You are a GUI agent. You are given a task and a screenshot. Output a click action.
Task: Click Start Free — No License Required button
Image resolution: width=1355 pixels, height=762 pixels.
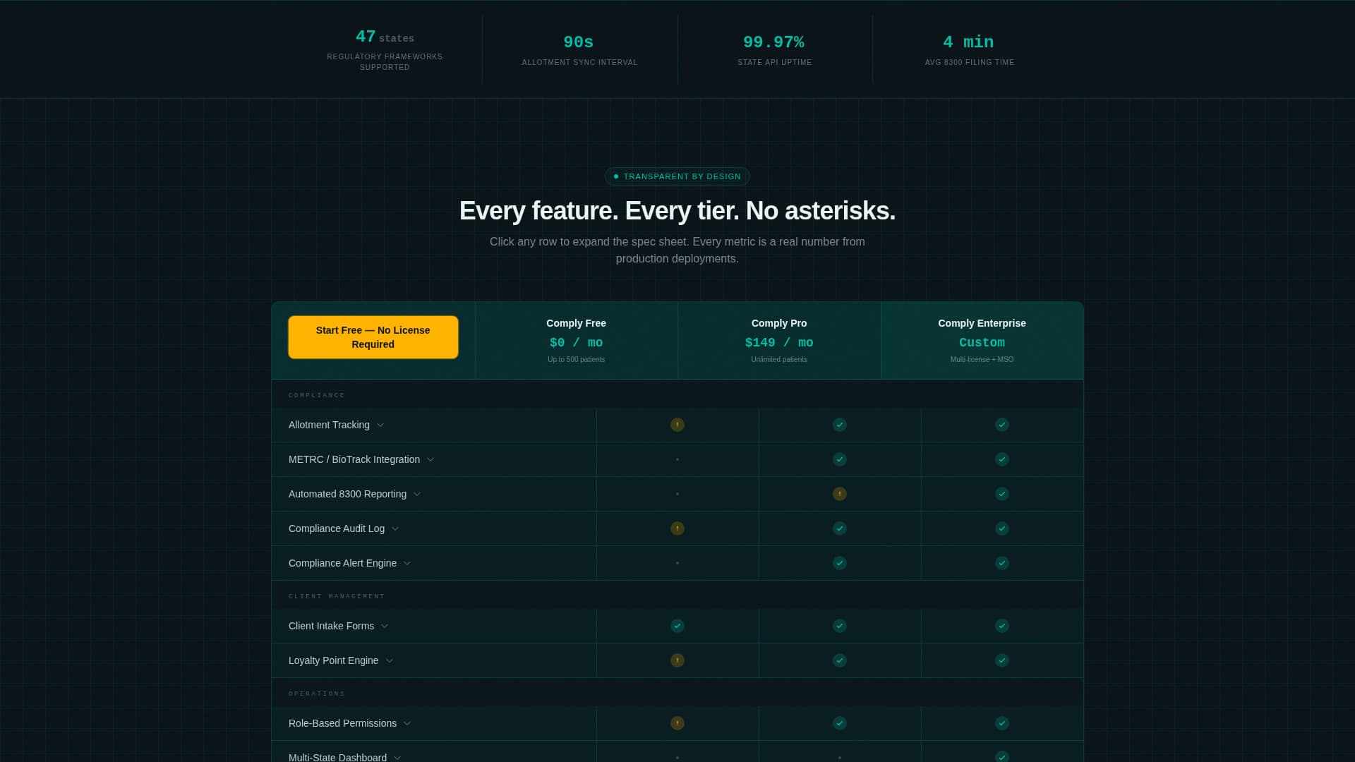tap(373, 337)
